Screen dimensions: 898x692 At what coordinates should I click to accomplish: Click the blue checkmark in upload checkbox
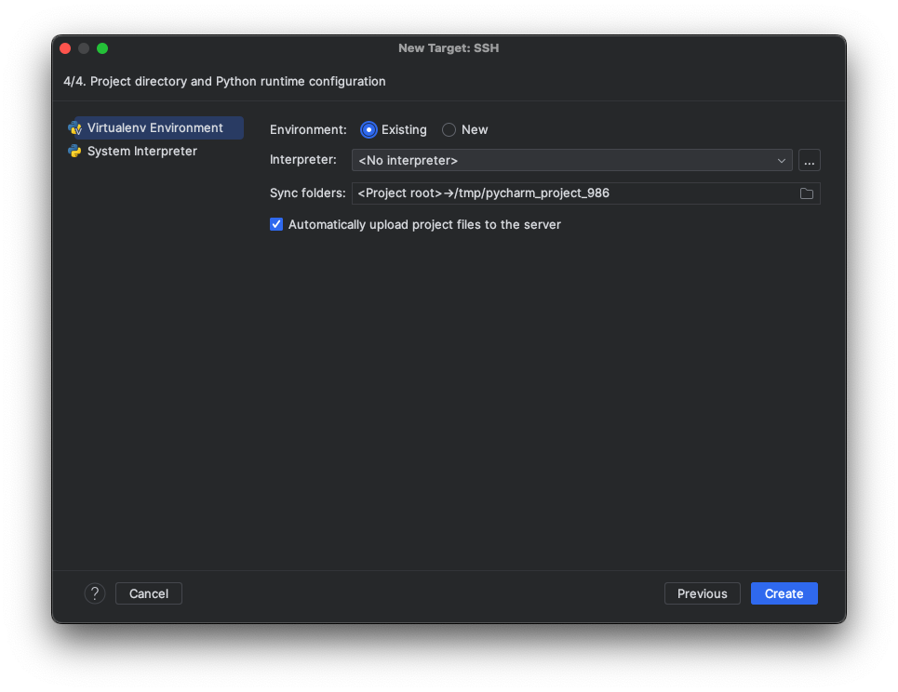point(275,224)
